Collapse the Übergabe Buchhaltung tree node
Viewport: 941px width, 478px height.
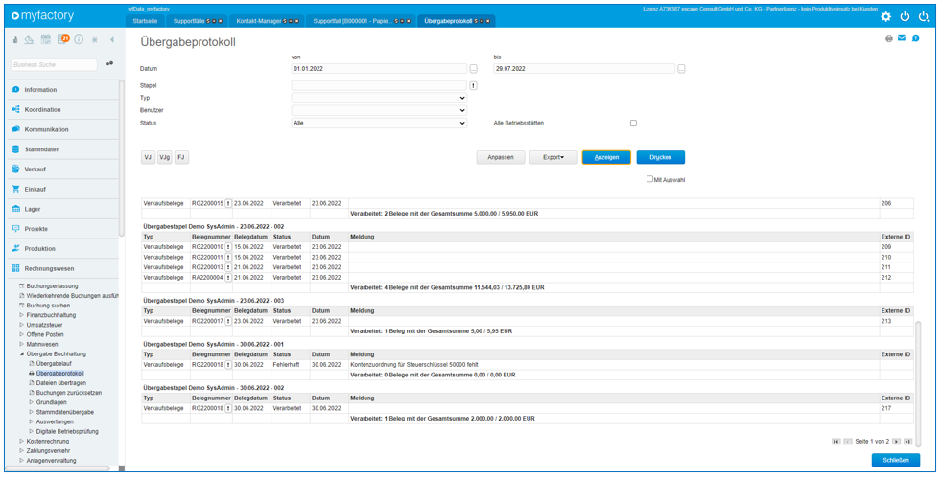point(22,354)
